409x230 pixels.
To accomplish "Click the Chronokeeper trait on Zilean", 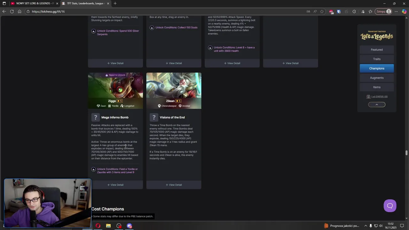I will tap(167, 106).
